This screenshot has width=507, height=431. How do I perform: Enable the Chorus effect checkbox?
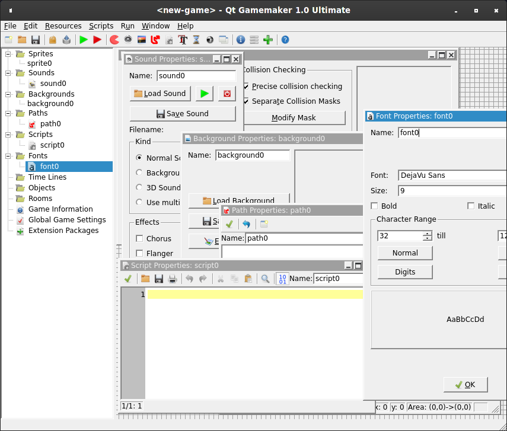click(x=139, y=238)
